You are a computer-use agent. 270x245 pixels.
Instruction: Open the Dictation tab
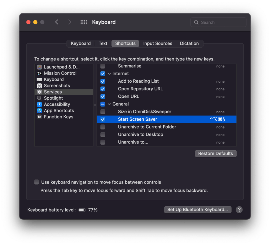tap(189, 43)
